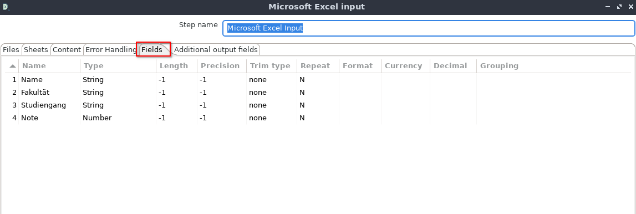Open Trim type 'none' in Fakultät row
The width and height of the screenshot is (636, 214).
(272, 93)
